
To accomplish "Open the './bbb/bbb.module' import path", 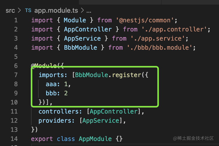I will pyautogui.click(x=158, y=48).
